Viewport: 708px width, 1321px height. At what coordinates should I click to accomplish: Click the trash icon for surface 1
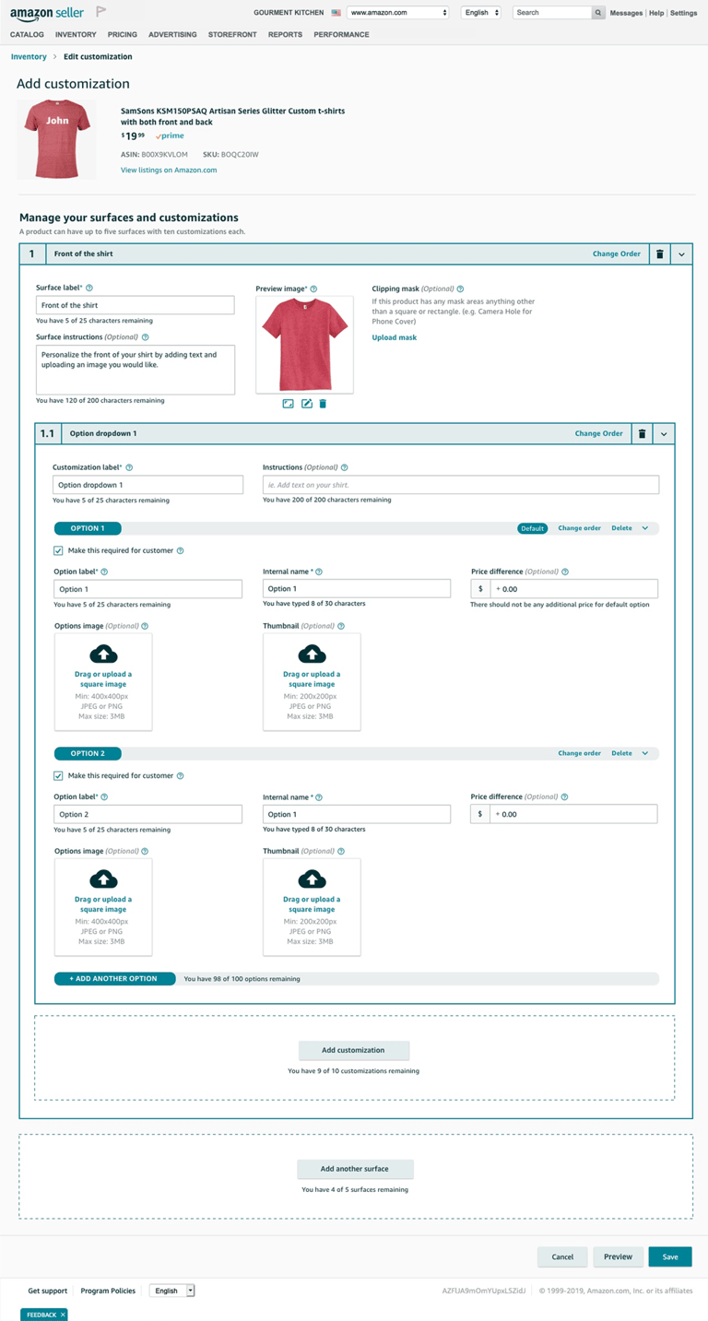[x=660, y=254]
